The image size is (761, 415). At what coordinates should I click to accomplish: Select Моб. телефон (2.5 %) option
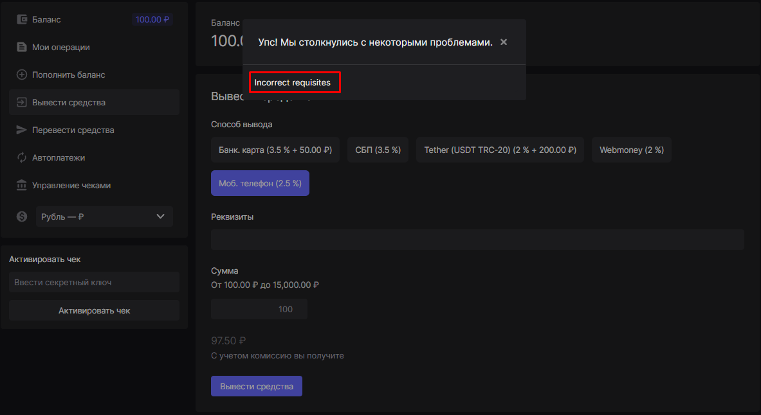coord(260,184)
